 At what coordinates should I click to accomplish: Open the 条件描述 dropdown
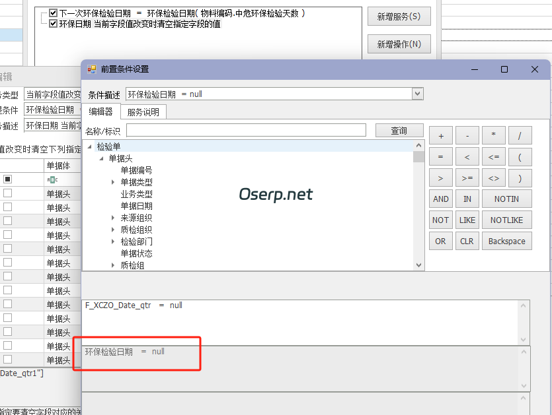click(416, 93)
